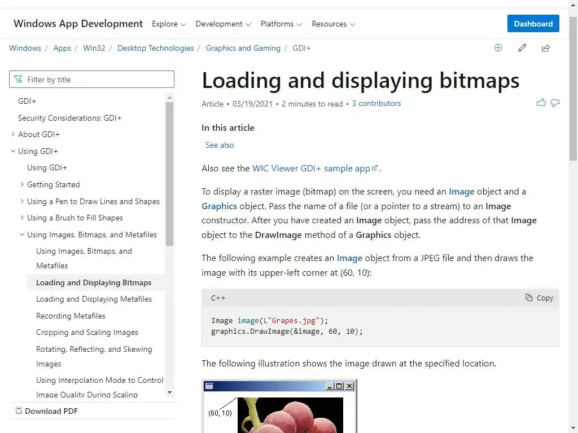Image resolution: width=578 pixels, height=433 pixels.
Task: Click the Filter by title field
Action: coord(92,79)
